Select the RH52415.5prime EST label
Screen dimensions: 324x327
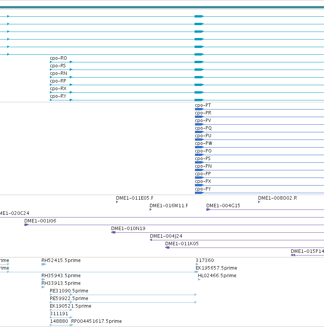tap(61, 260)
